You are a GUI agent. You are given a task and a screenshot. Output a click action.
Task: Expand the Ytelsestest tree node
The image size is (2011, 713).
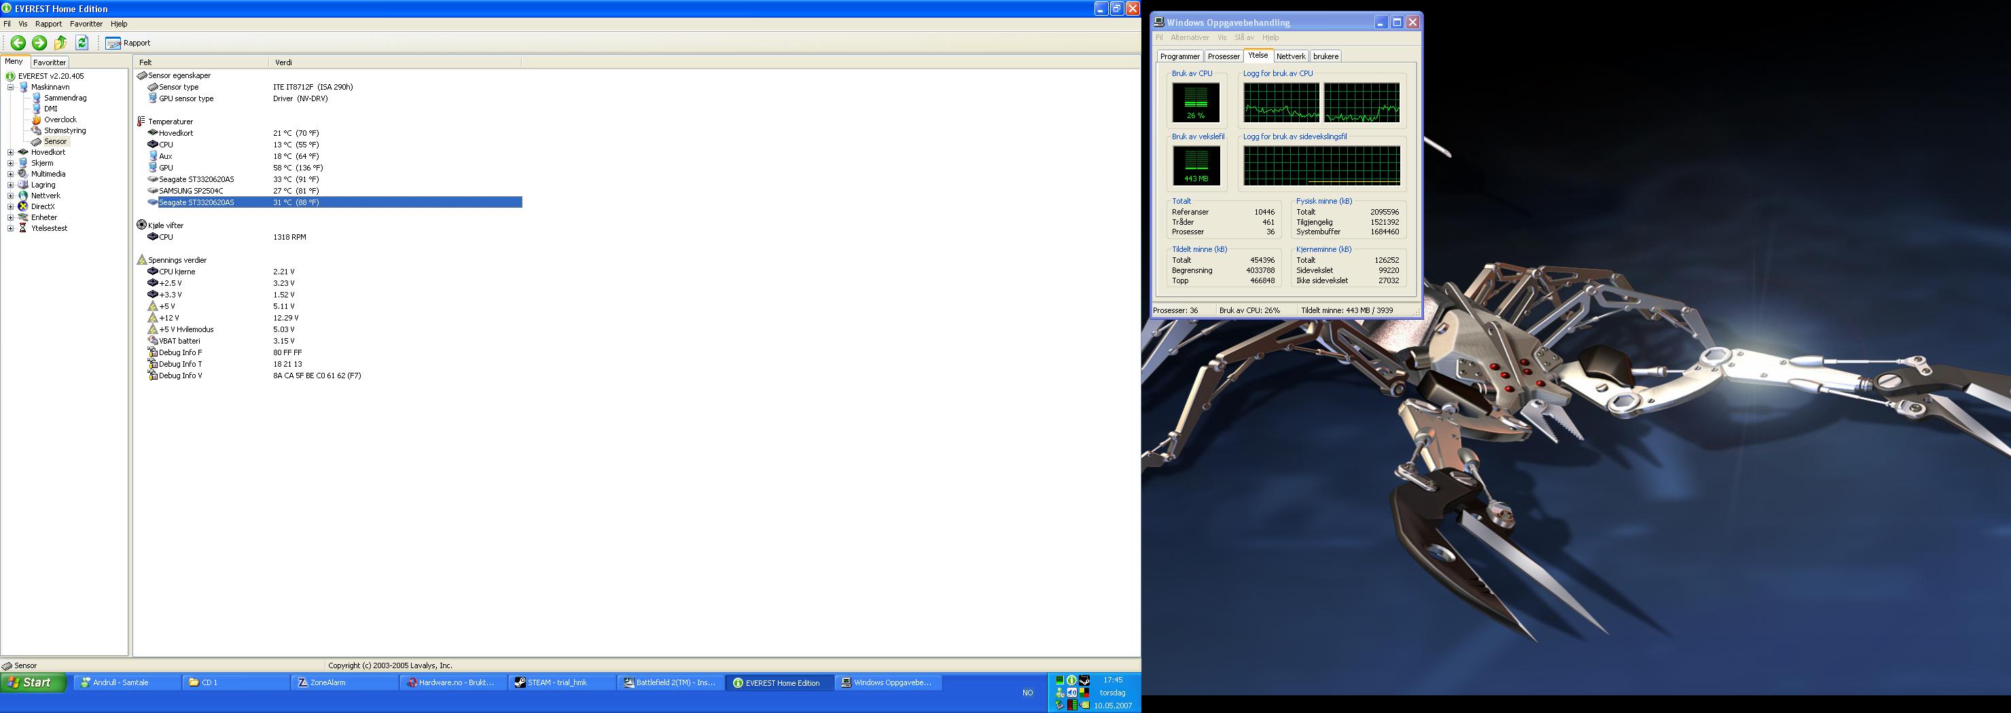pyautogui.click(x=11, y=229)
